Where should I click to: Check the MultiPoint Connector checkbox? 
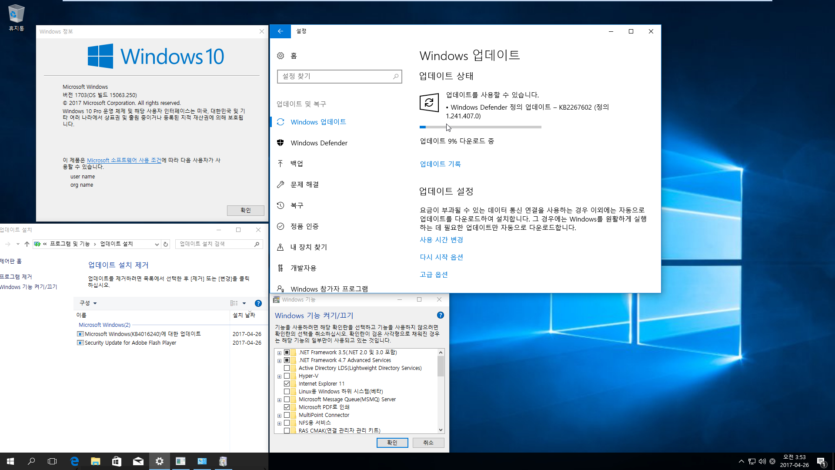(287, 415)
